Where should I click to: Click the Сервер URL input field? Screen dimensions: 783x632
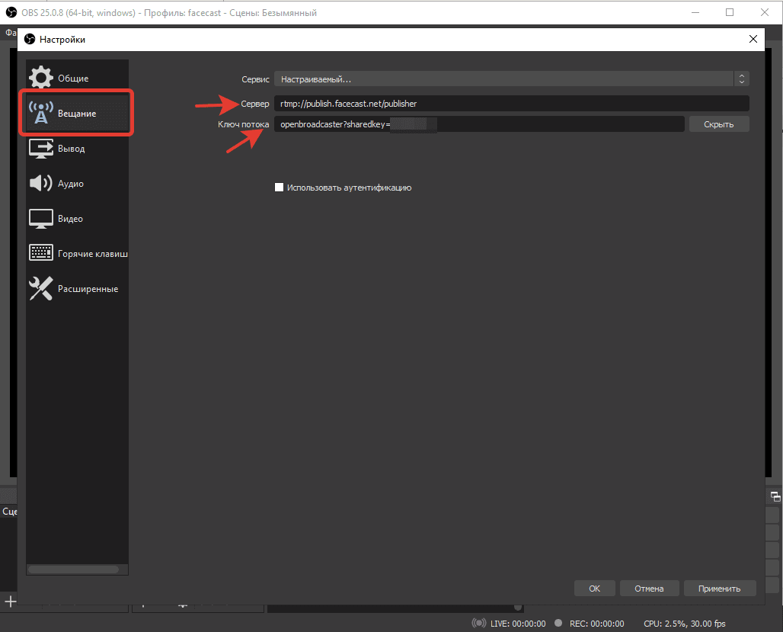(x=511, y=104)
